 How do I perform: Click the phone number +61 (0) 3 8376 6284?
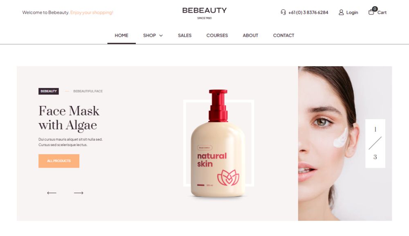(308, 12)
